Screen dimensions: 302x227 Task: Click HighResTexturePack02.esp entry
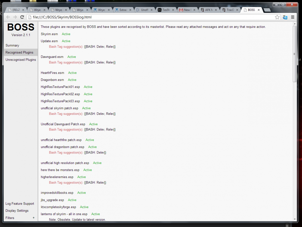point(60,94)
